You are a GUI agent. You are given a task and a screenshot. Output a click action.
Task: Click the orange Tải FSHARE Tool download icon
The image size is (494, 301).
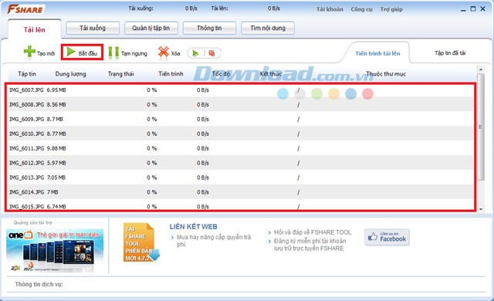pyautogui.click(x=140, y=242)
